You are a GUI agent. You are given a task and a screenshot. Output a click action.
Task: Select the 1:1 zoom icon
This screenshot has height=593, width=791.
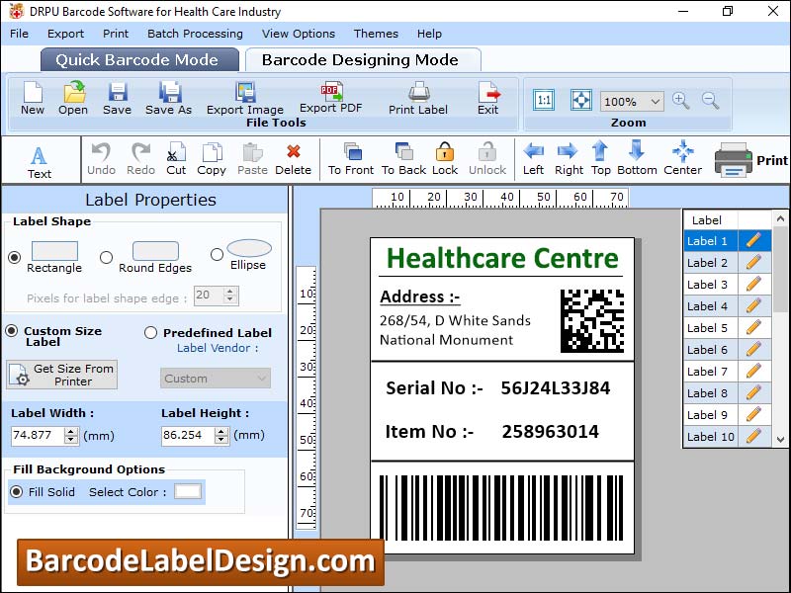pyautogui.click(x=542, y=99)
